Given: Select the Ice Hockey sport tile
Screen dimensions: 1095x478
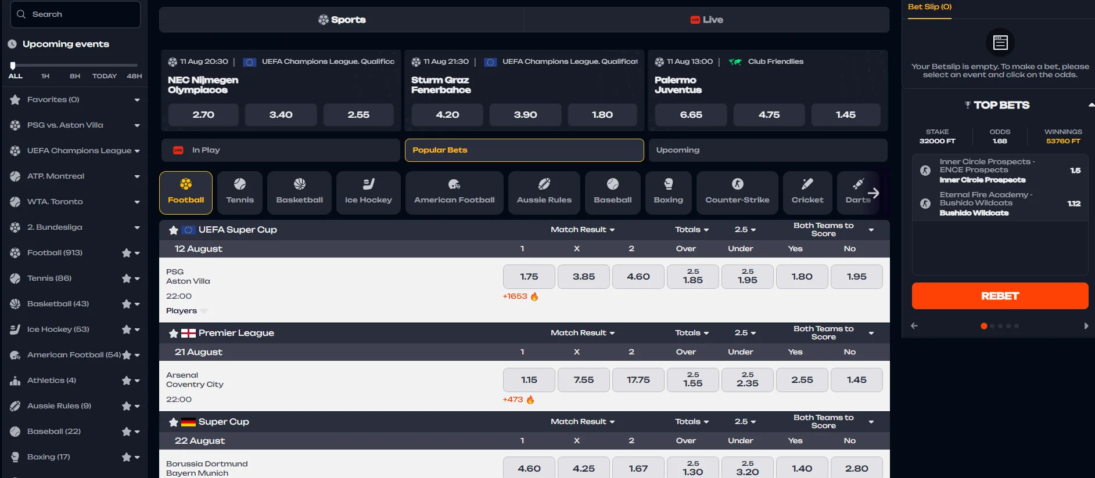Looking at the screenshot, I should coord(368,193).
